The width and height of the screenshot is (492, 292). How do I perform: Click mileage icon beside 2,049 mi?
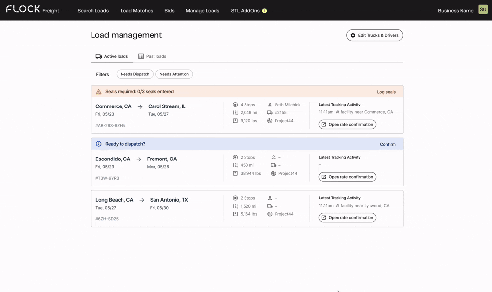pyautogui.click(x=235, y=113)
